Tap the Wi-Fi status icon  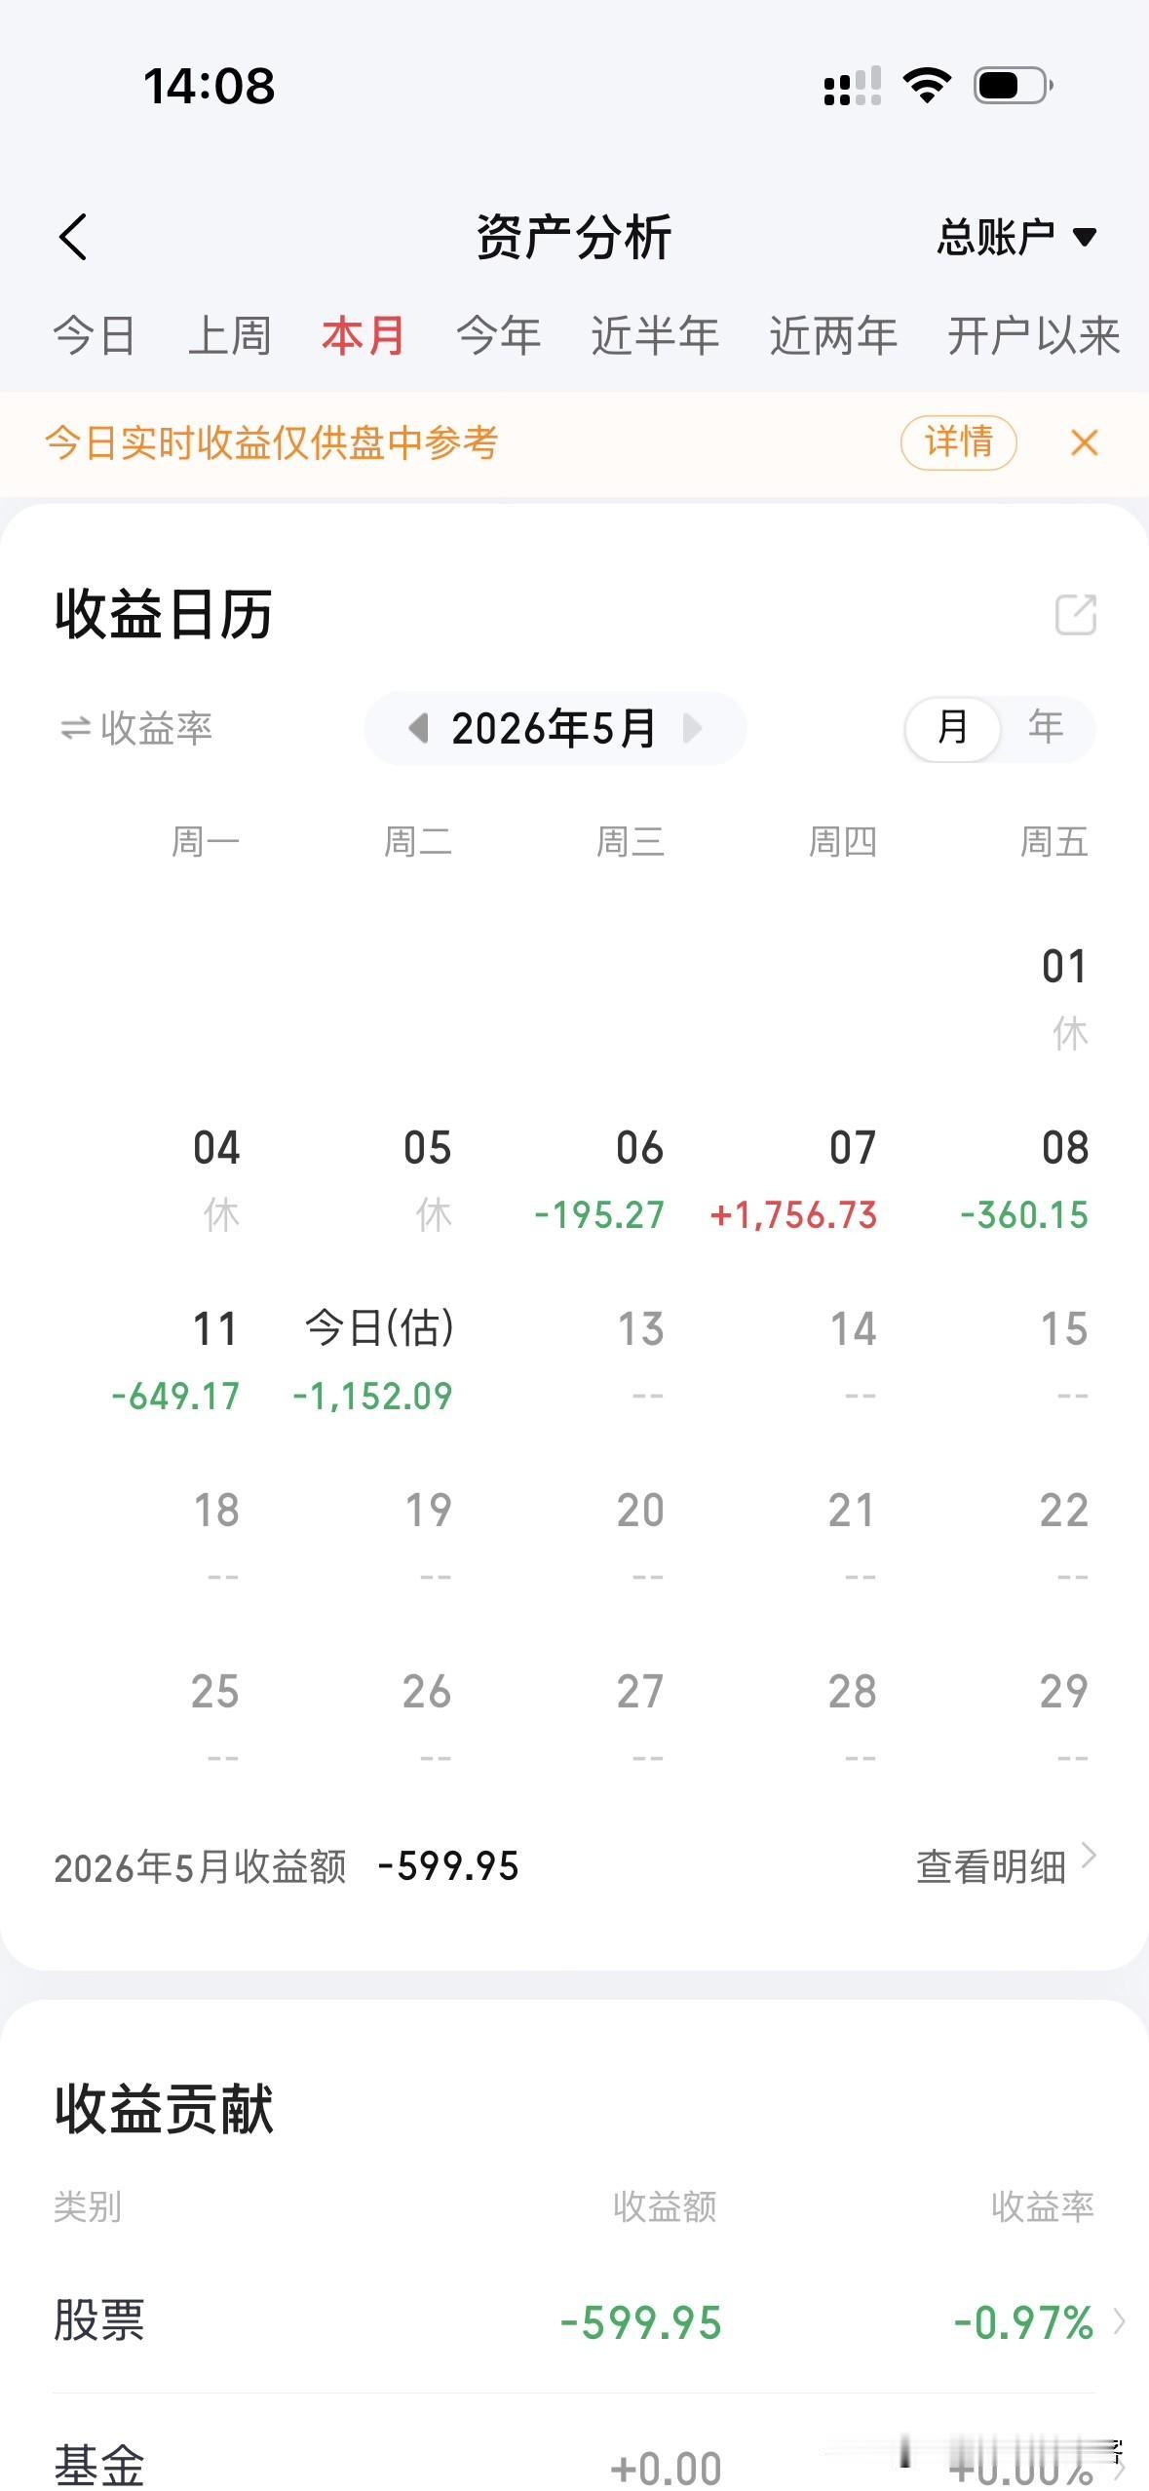(927, 86)
